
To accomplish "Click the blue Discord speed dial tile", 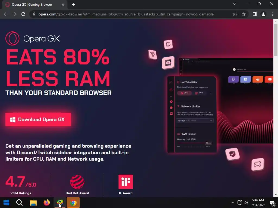I will (x=245, y=79).
